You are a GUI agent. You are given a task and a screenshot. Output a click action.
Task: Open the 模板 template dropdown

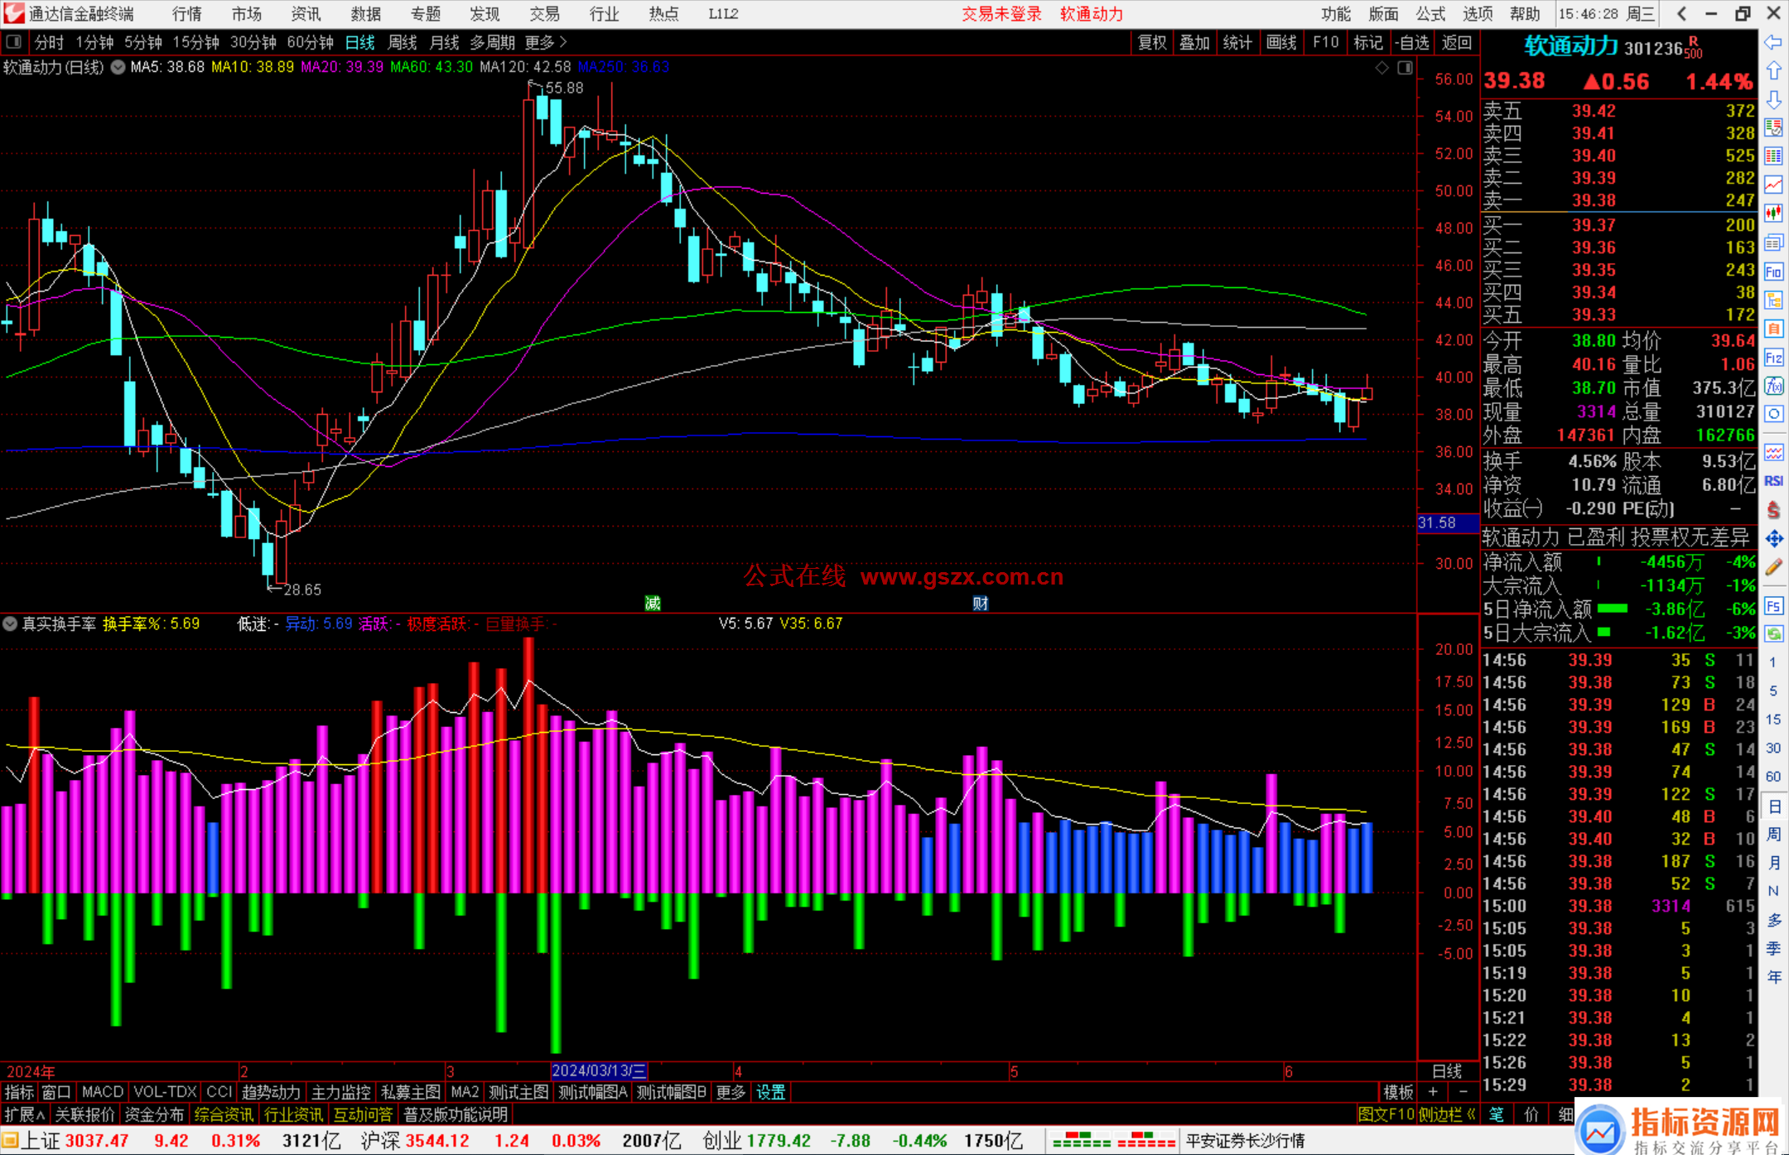[1398, 1092]
